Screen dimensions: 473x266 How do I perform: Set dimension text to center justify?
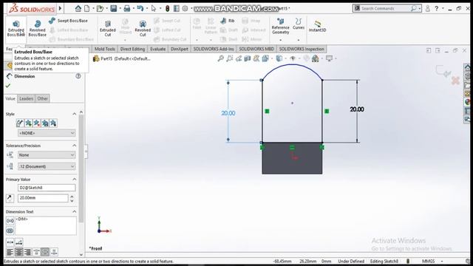coord(18,252)
